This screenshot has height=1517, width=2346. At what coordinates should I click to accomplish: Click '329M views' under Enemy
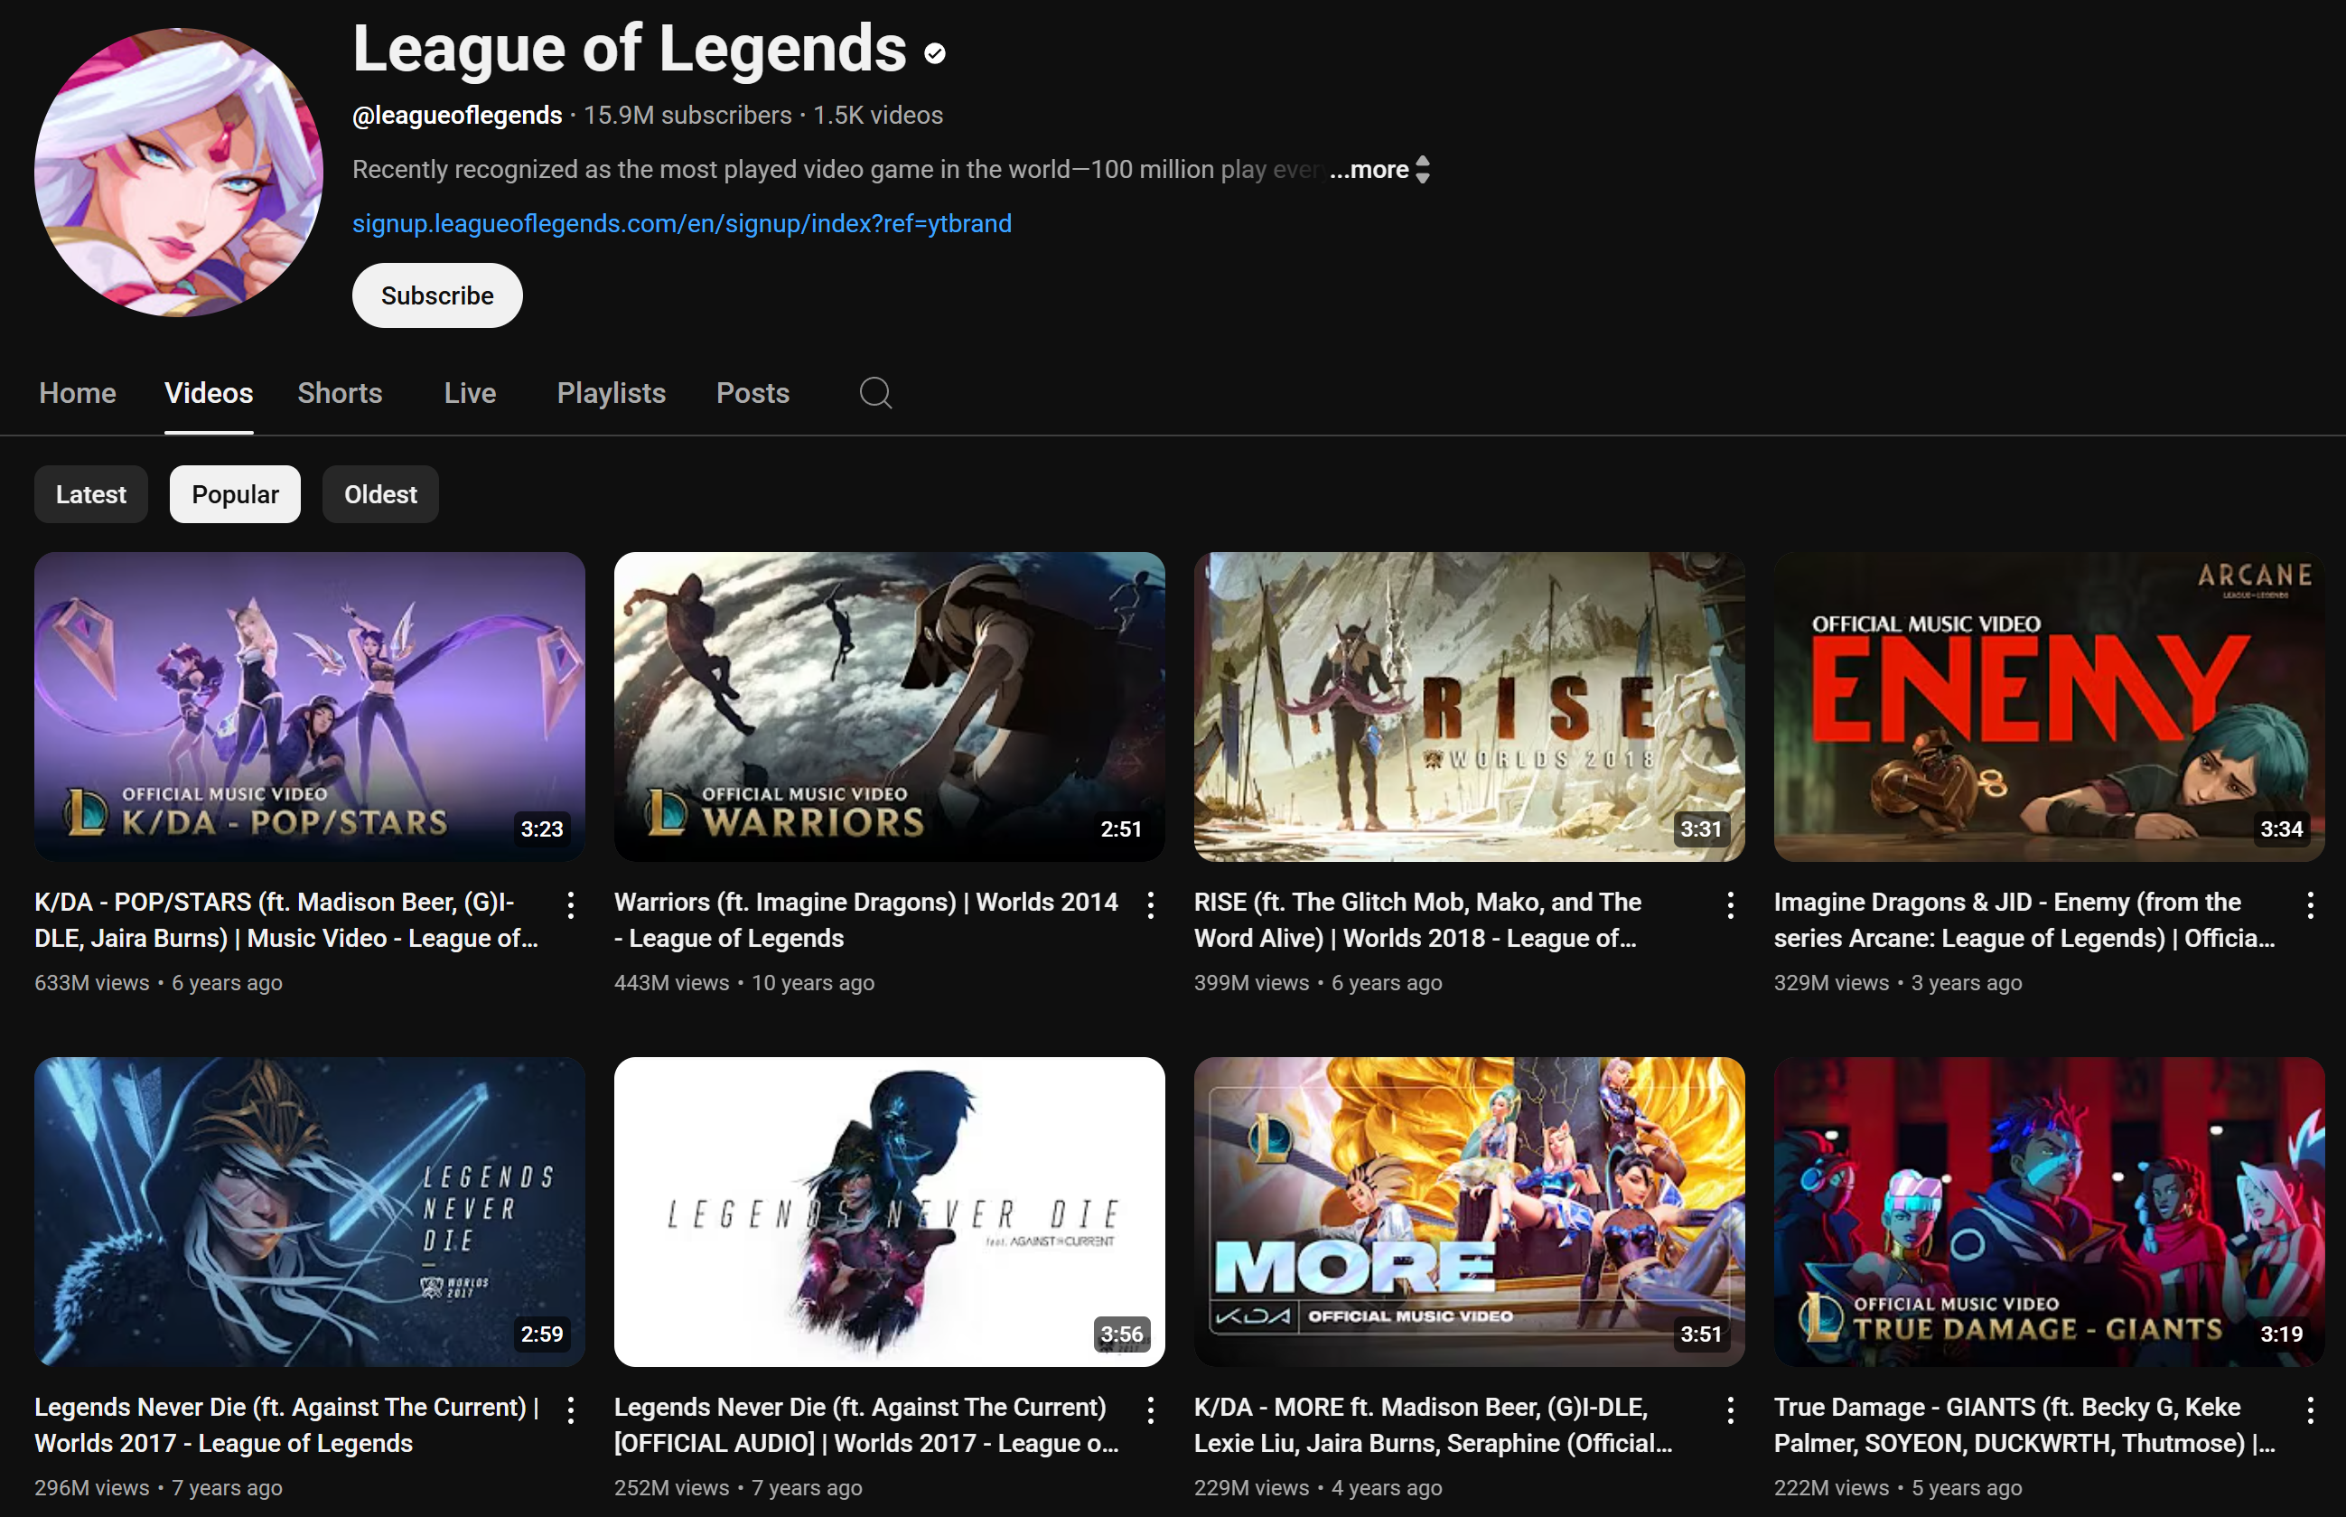1832,983
